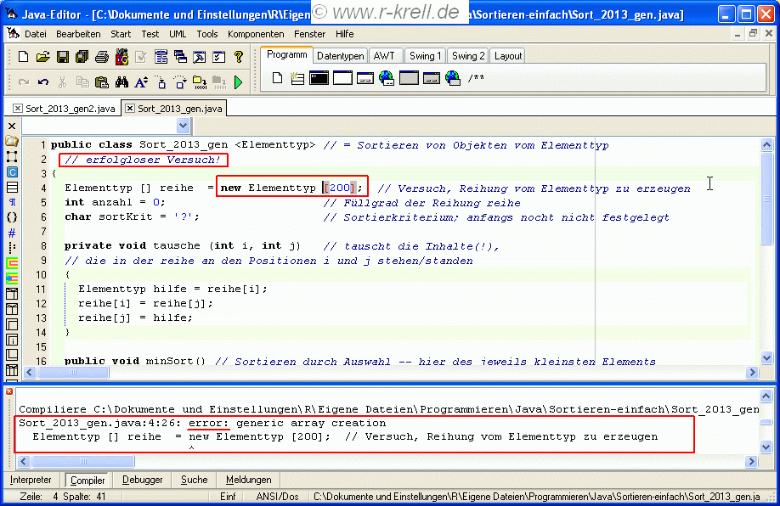Click the paragraph mark sidebar icon
The image size is (780, 506).
click(x=12, y=201)
